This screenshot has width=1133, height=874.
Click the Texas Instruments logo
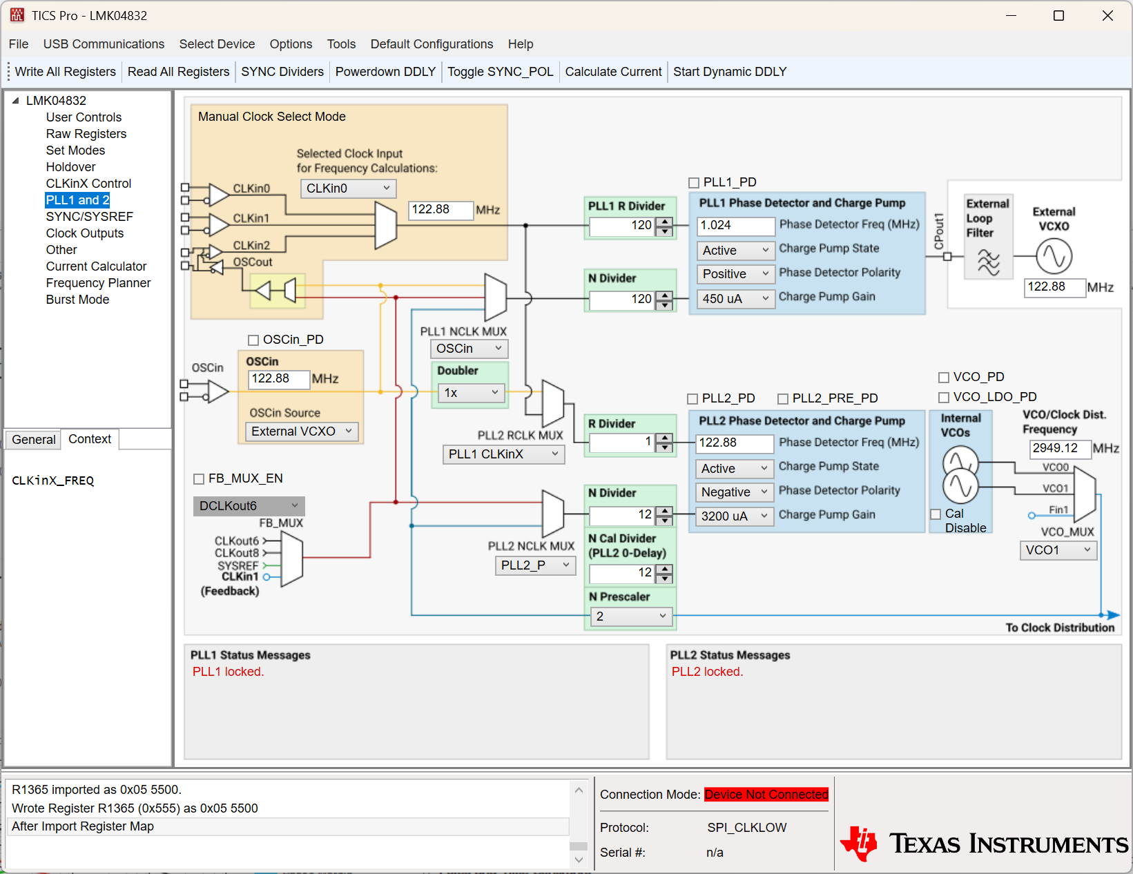click(985, 843)
